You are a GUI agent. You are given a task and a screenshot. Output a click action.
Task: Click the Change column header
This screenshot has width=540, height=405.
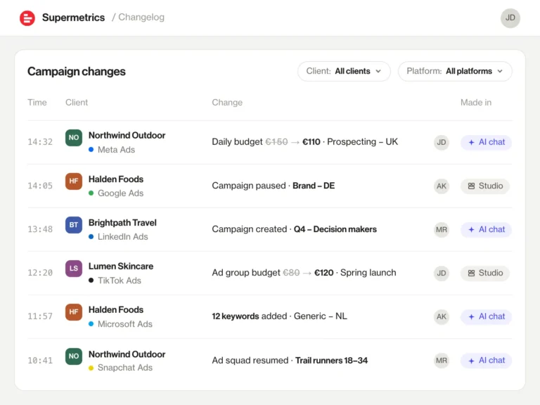point(227,102)
